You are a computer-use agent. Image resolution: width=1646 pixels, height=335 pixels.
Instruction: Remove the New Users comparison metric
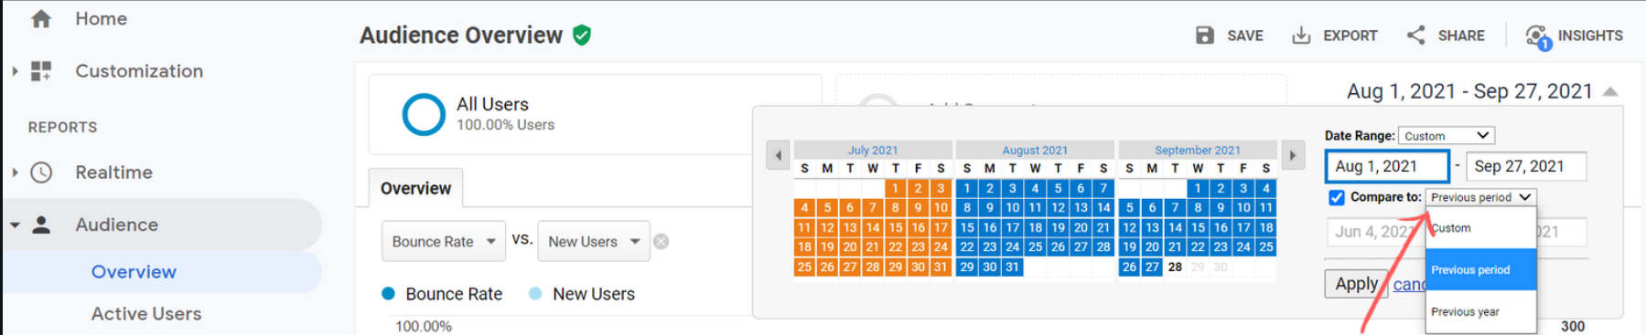pyautogui.click(x=661, y=242)
